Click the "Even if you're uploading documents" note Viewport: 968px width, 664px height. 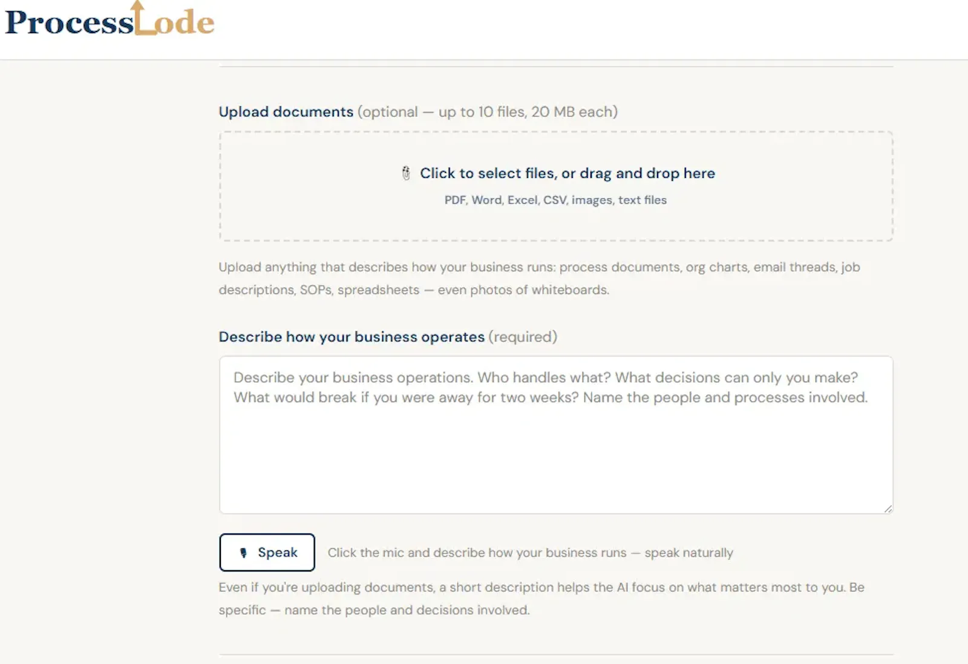coord(541,599)
